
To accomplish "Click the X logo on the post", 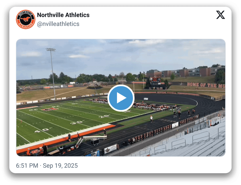I will click(x=220, y=15).
